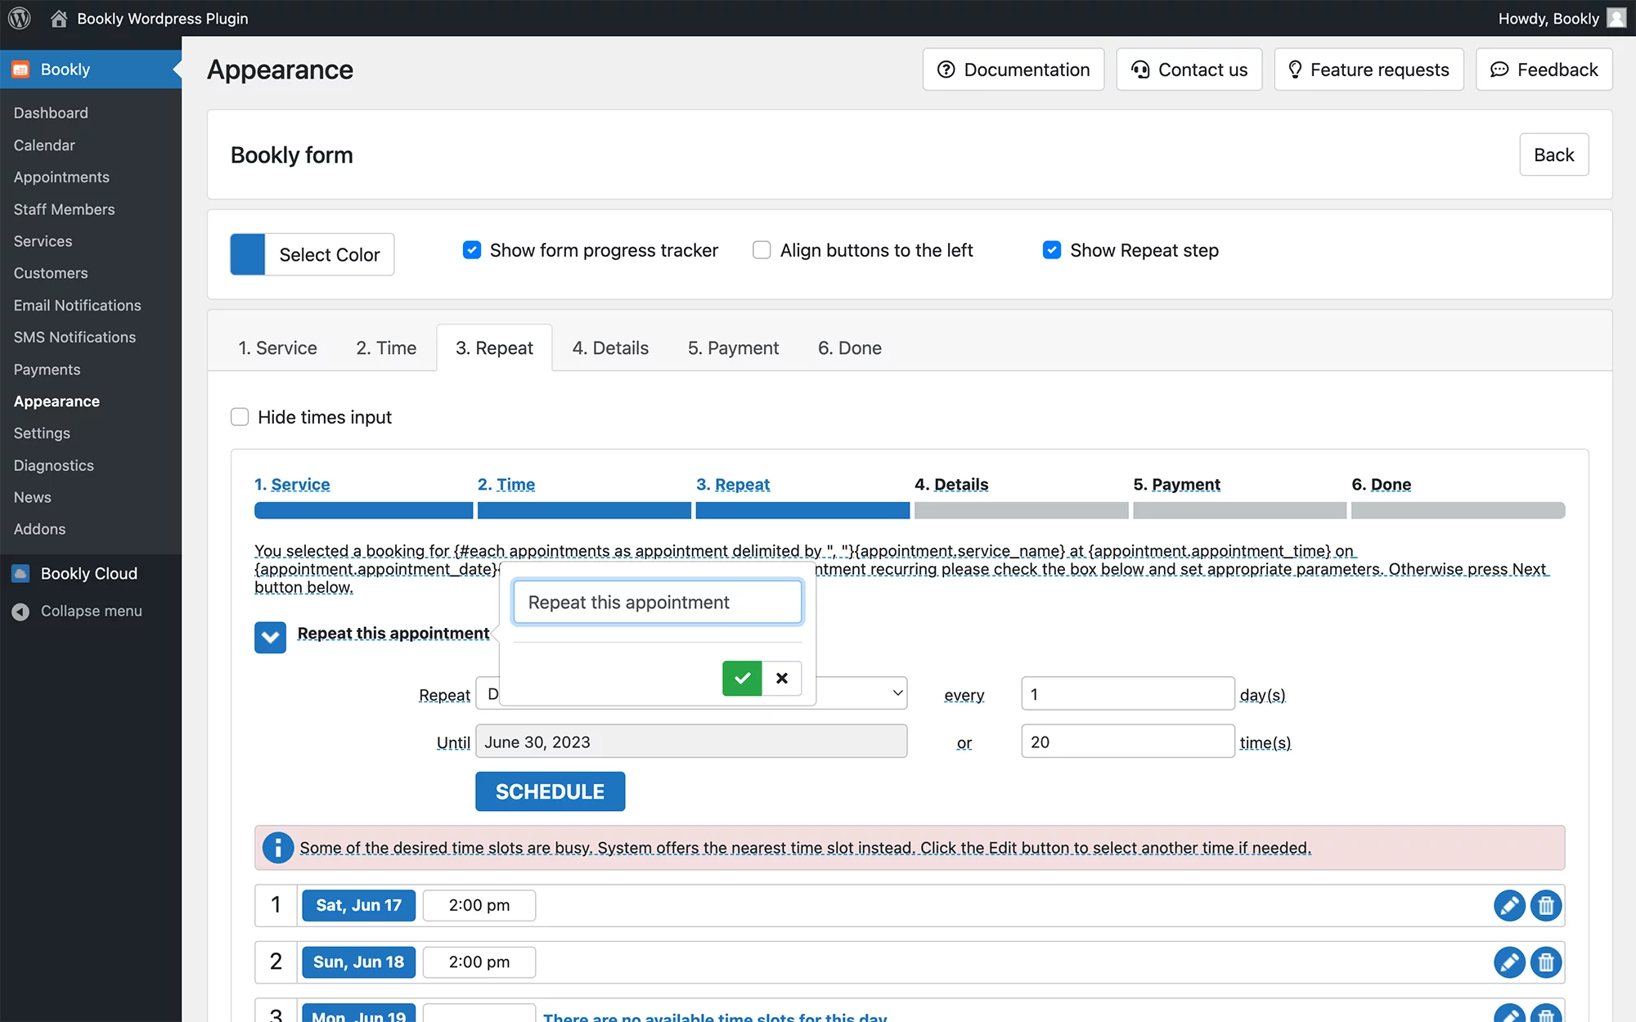Open News in the sidebar
Screen dimensions: 1636x1022
[32, 497]
